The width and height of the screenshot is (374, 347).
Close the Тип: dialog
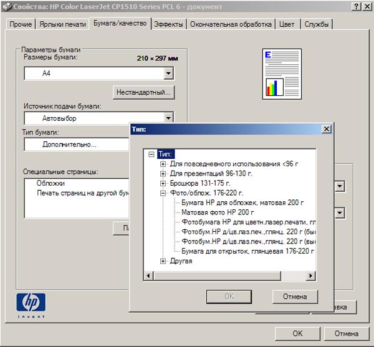coord(326,129)
